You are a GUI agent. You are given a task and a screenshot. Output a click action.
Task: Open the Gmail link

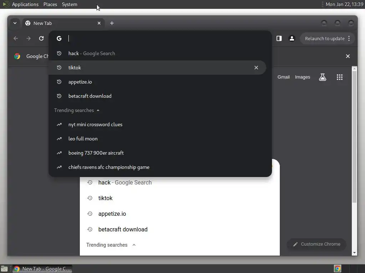pyautogui.click(x=283, y=77)
